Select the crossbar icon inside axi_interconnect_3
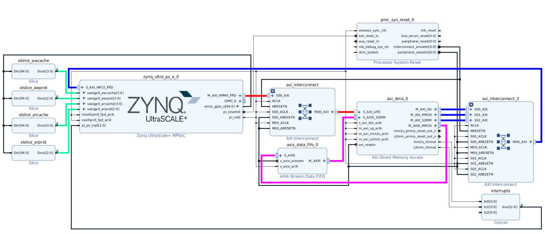This screenshot has width=545, height=234. [x=503, y=142]
